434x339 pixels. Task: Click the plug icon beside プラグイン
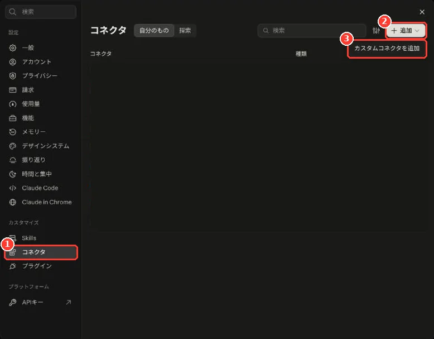coord(13,266)
